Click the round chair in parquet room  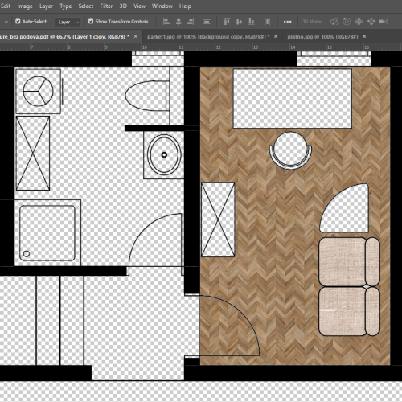pos(290,150)
